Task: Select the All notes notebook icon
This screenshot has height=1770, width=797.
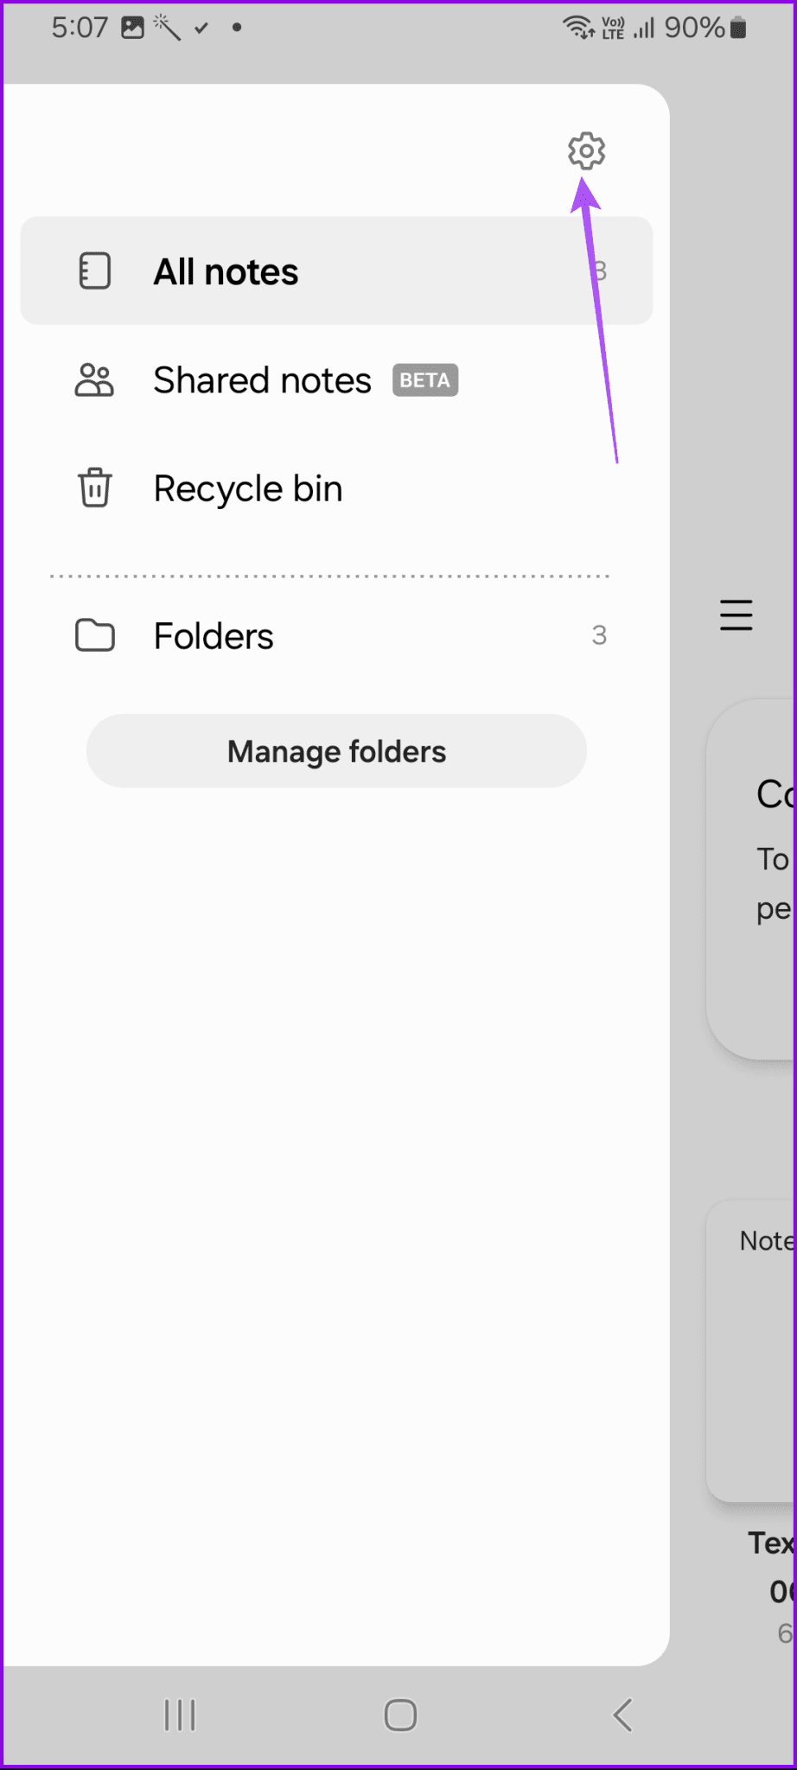Action: tap(94, 271)
